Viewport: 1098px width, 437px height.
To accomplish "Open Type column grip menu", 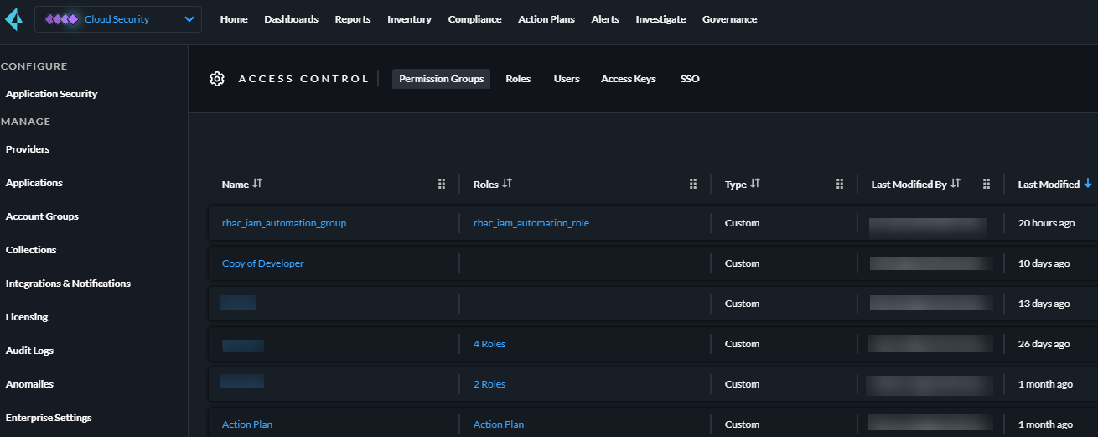I will pos(840,184).
